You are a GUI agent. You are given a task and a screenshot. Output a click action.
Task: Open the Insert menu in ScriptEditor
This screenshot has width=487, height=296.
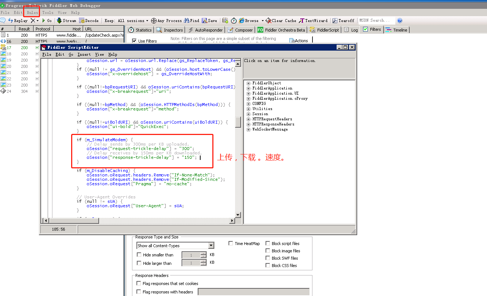coord(84,54)
